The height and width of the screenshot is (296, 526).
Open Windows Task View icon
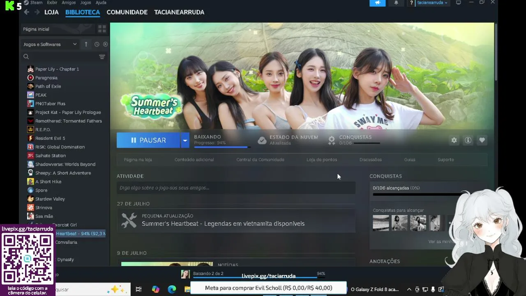point(138,289)
